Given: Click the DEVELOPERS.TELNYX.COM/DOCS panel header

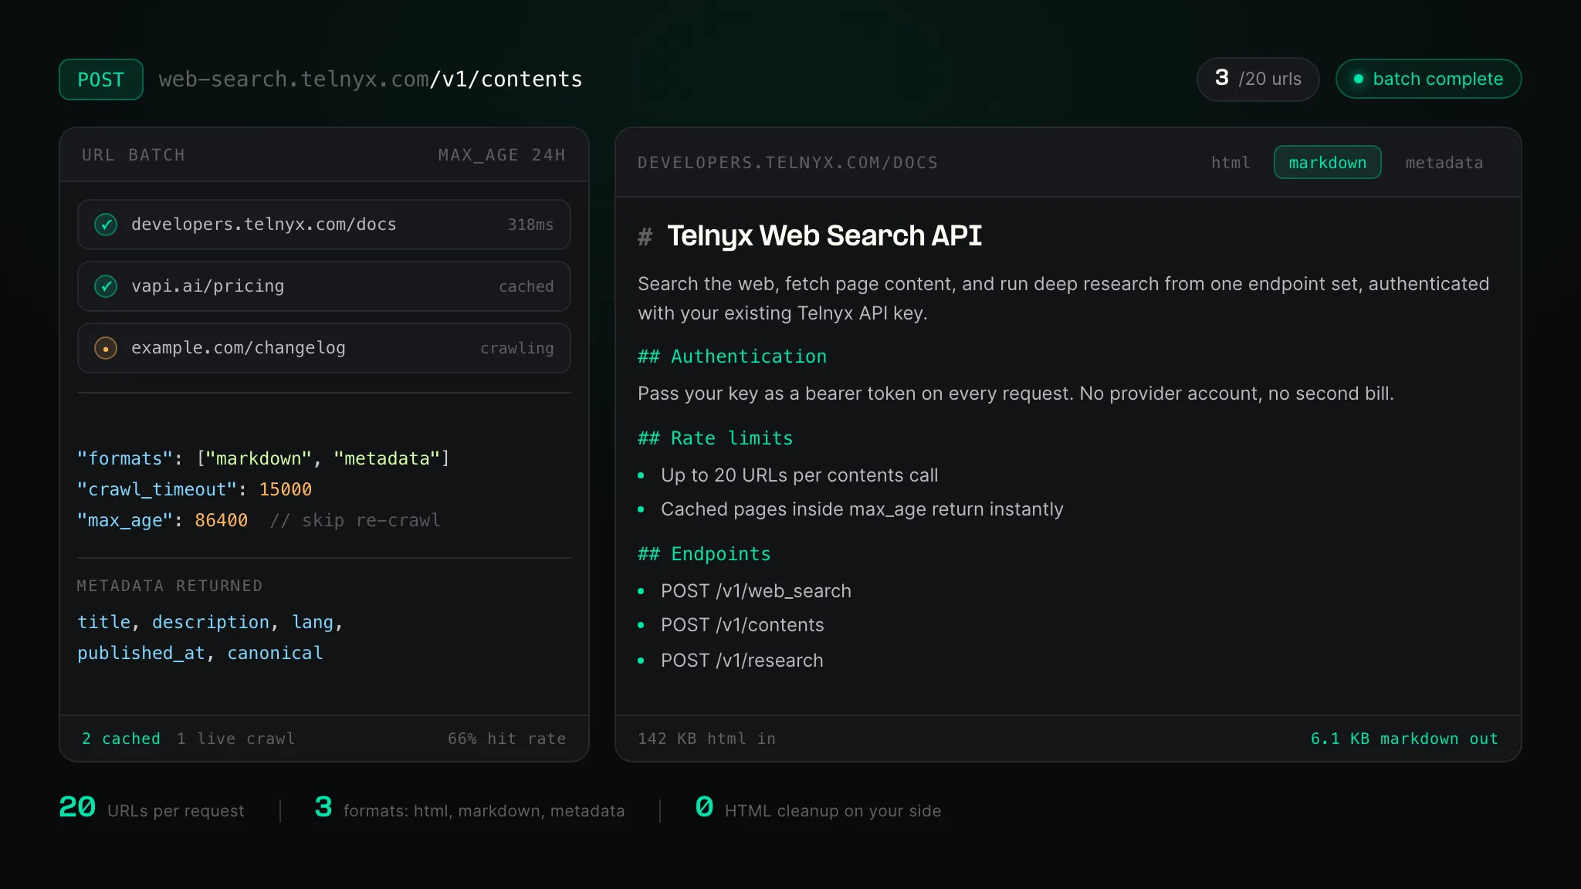Looking at the screenshot, I should [788, 163].
